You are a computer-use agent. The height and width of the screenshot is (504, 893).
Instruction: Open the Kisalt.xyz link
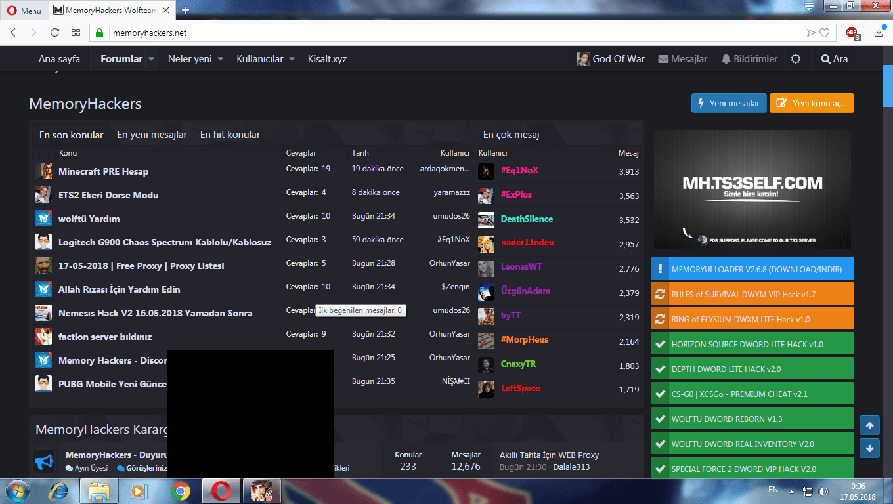pos(327,59)
